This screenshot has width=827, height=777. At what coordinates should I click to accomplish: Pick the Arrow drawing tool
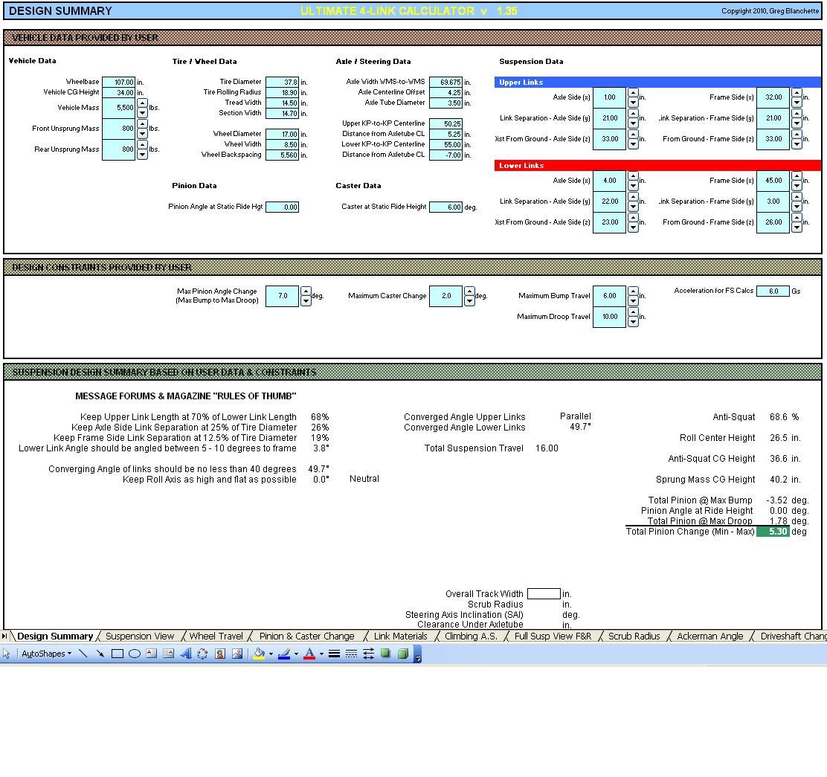click(100, 654)
